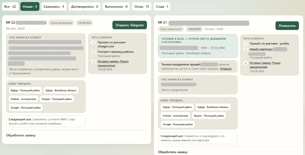Click the "Открыть Telegram" button in request 22
Image resolution: width=305 pixels, height=155 pixels.
(130, 25)
